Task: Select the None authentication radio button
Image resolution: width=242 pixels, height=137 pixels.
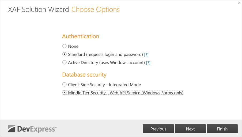Action: coord(64,46)
